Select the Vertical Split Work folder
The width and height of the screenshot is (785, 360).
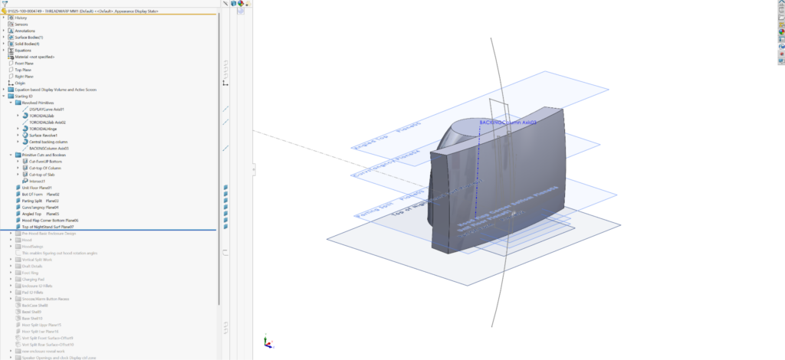37,260
